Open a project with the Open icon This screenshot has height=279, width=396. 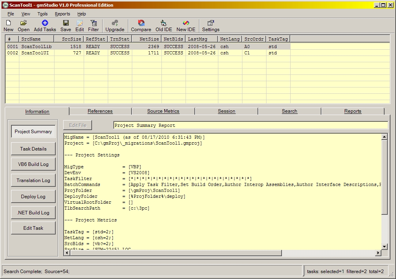[x=24, y=23]
